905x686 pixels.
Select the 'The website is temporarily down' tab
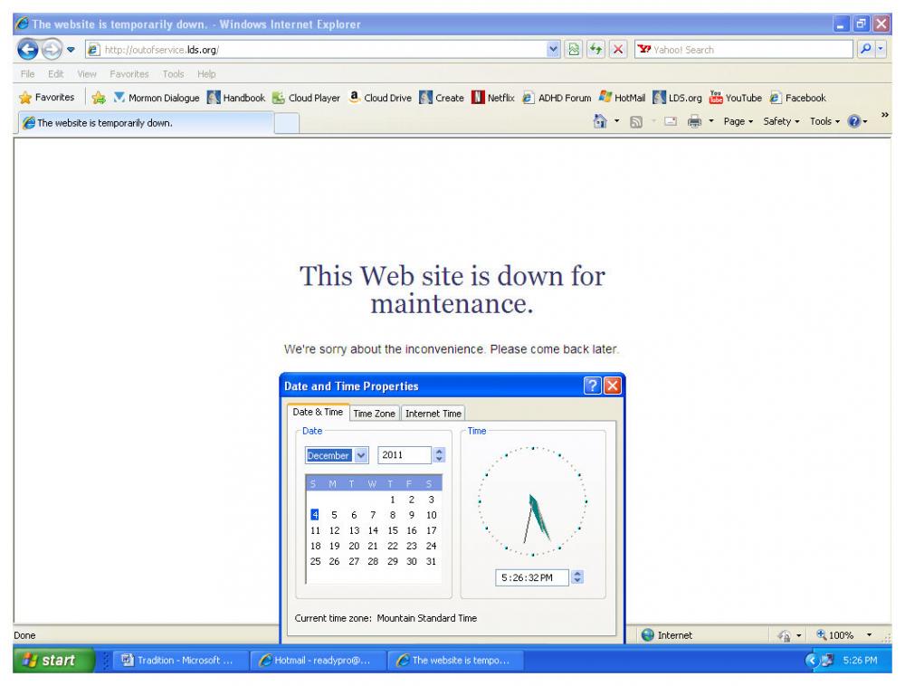[x=147, y=123]
